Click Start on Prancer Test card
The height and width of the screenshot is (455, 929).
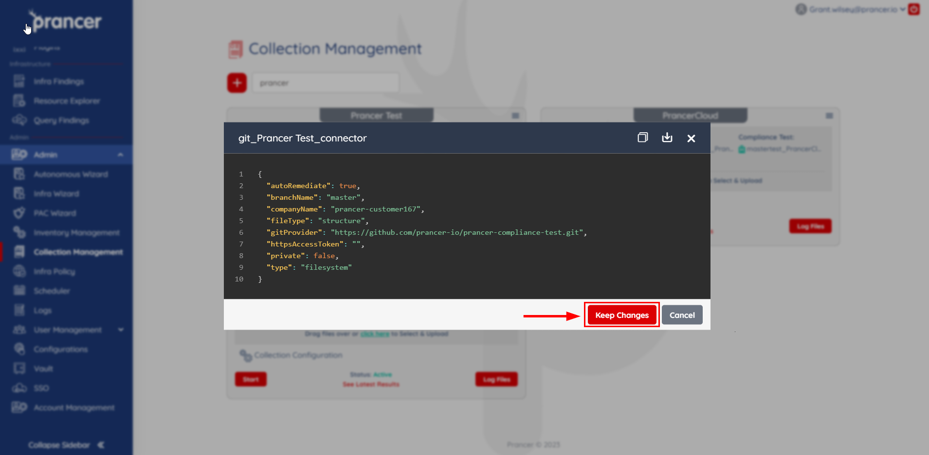[x=251, y=379]
